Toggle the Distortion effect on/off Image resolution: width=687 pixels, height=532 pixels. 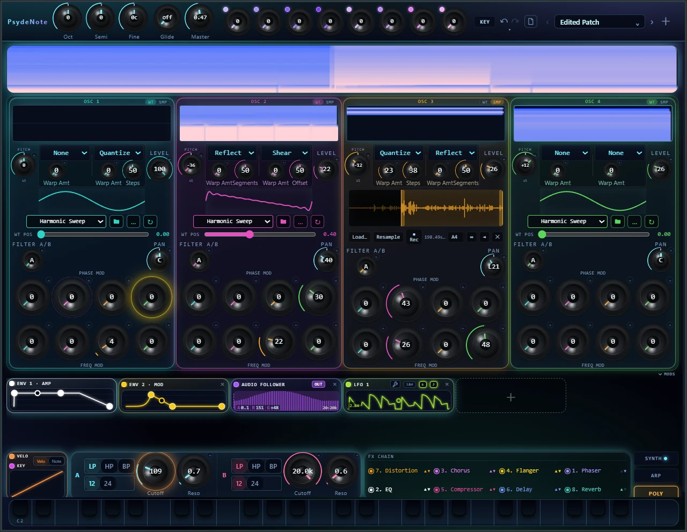point(371,471)
